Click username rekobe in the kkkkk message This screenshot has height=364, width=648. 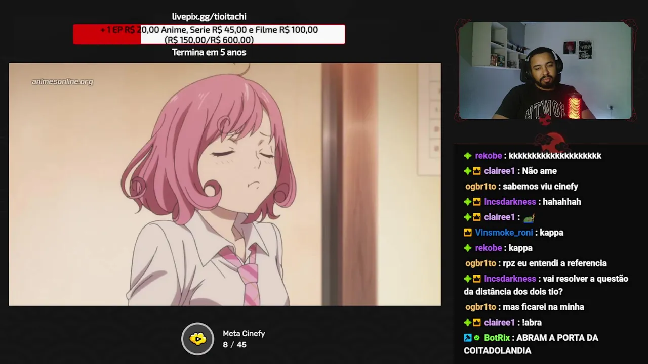pyautogui.click(x=489, y=156)
